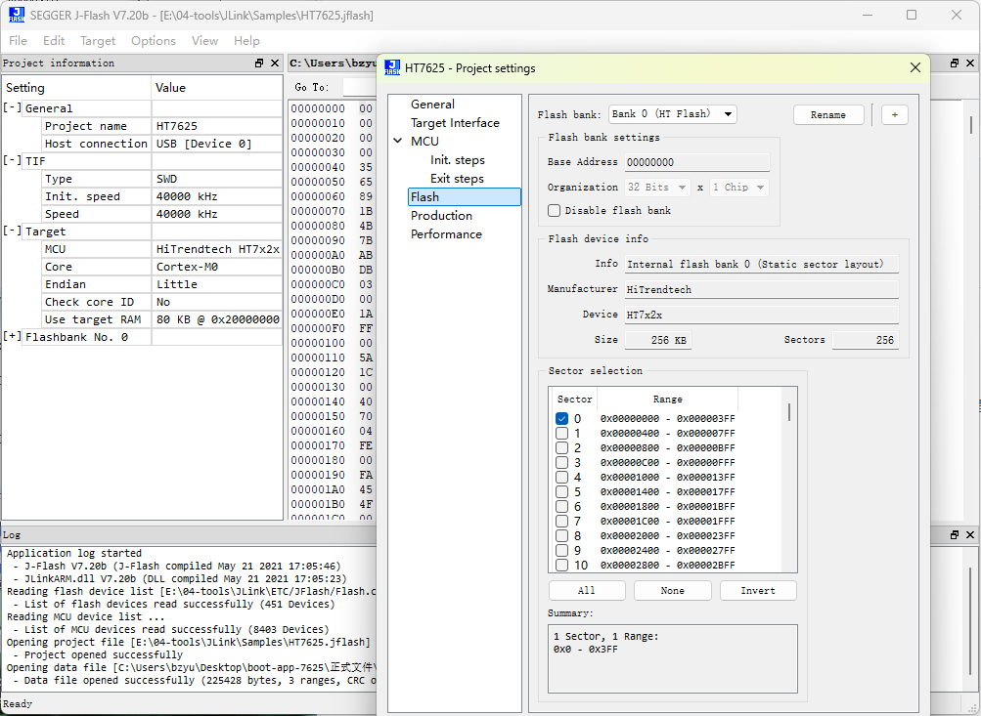This screenshot has height=716, width=981.
Task: Check sector 5 checkbox
Action: (561, 491)
